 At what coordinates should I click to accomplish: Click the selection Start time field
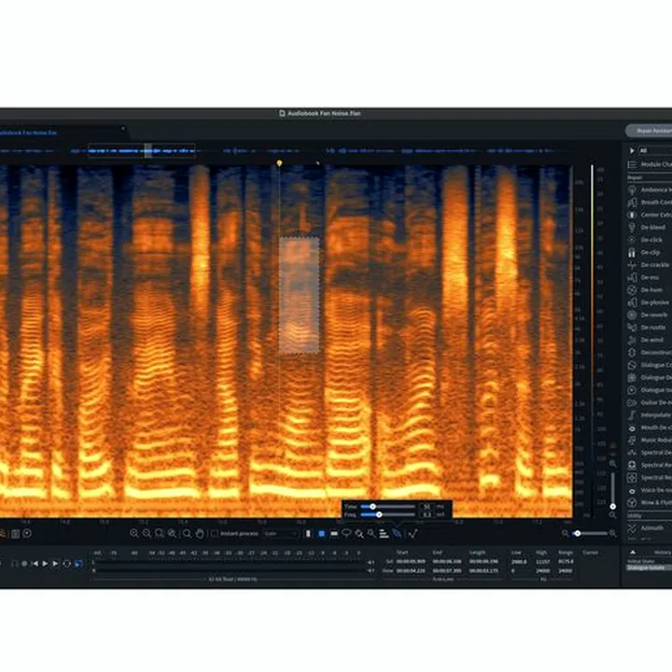tap(411, 562)
